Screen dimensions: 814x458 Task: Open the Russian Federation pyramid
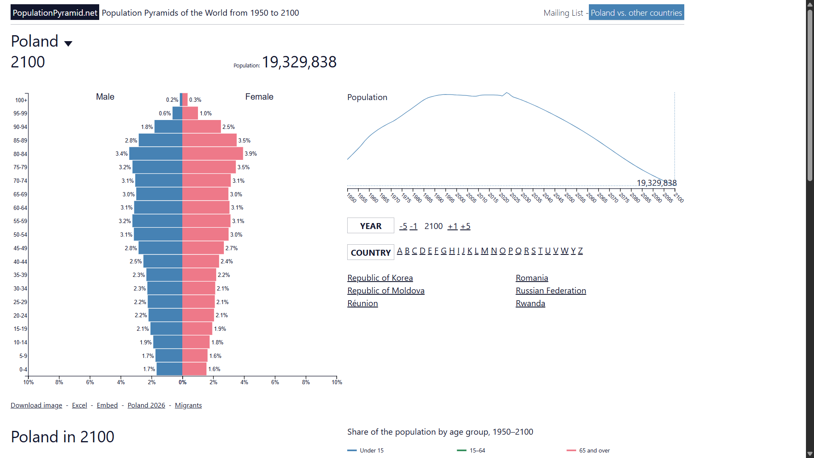[x=551, y=290]
